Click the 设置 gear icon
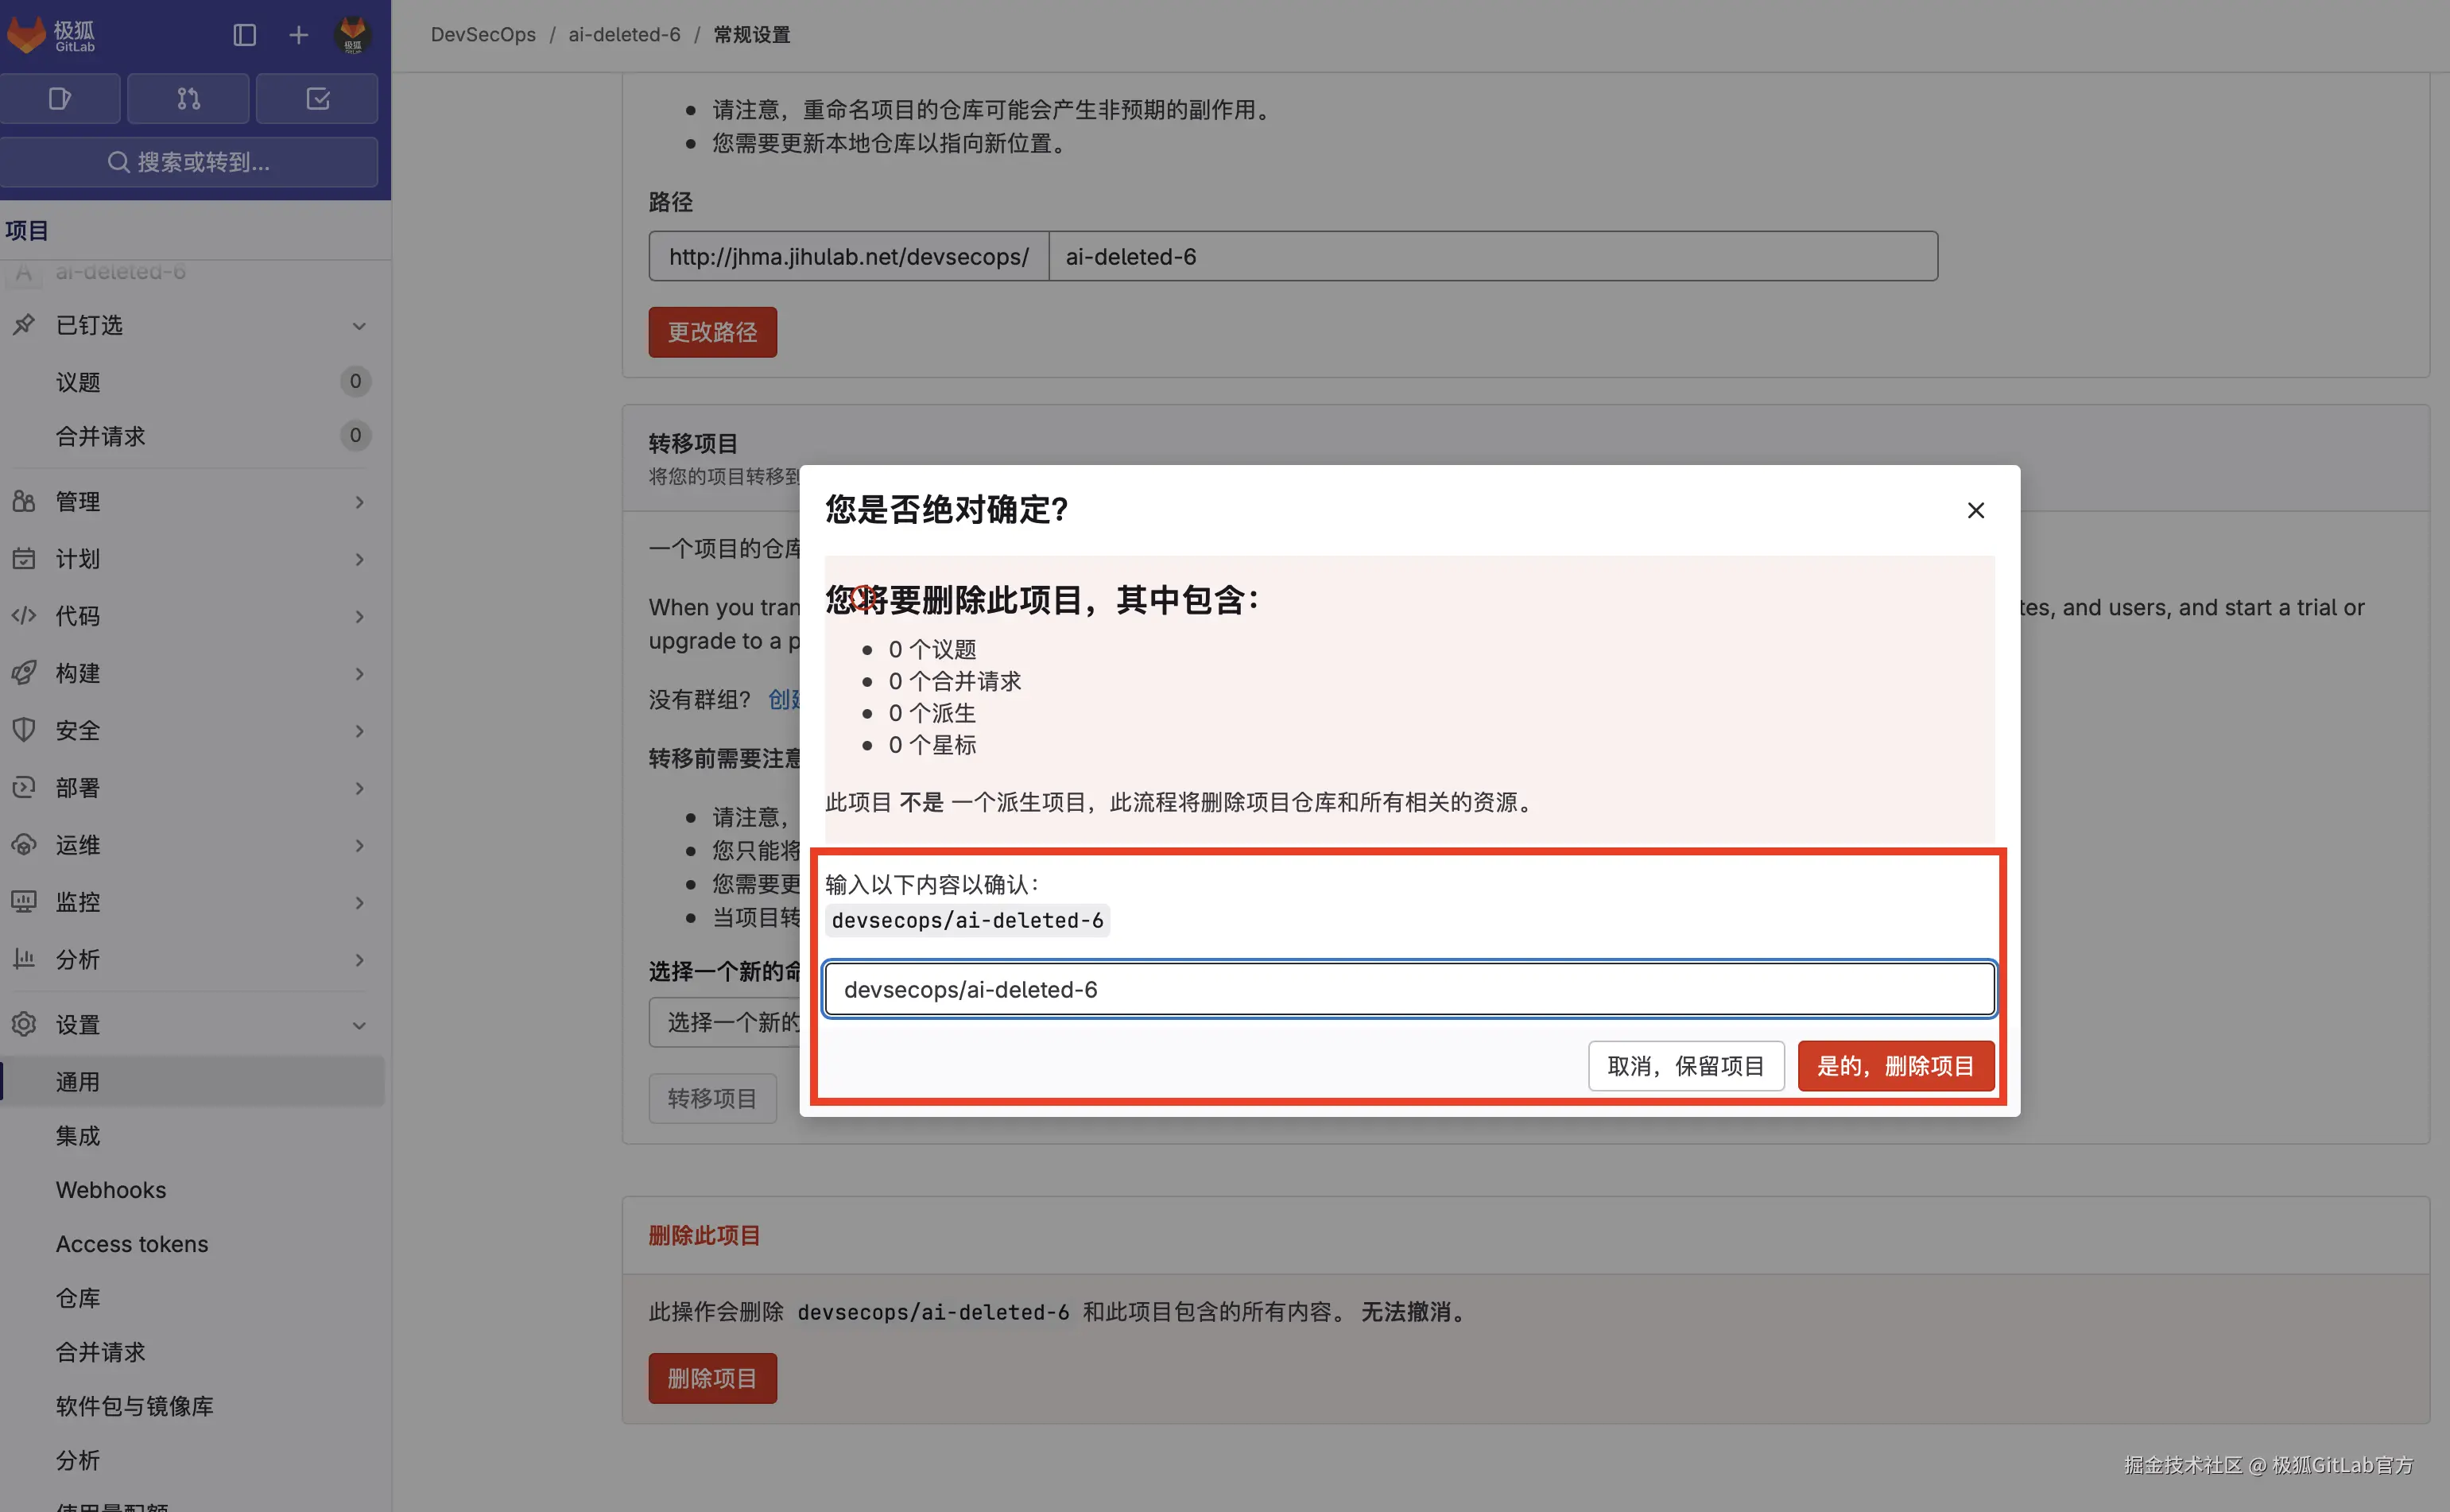2450x1512 pixels. [x=24, y=1024]
